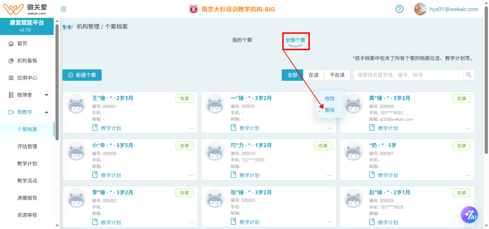Click the 应用中心 grid icon
The width and height of the screenshot is (489, 229).
[11, 78]
